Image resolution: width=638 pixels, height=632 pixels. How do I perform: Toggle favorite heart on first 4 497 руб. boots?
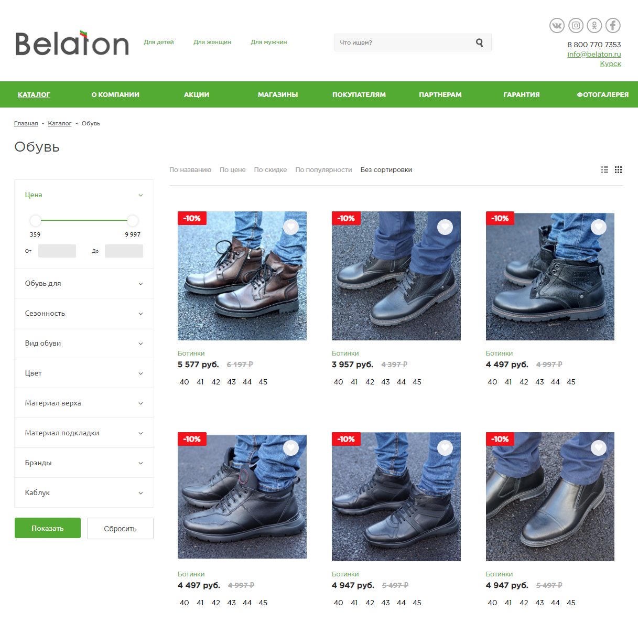pos(599,227)
